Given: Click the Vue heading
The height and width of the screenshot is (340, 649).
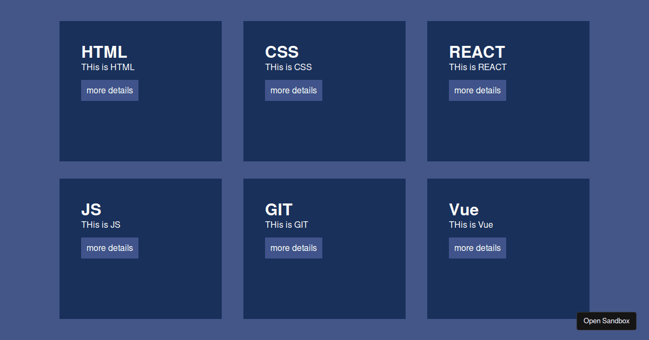Looking at the screenshot, I should pos(463,209).
